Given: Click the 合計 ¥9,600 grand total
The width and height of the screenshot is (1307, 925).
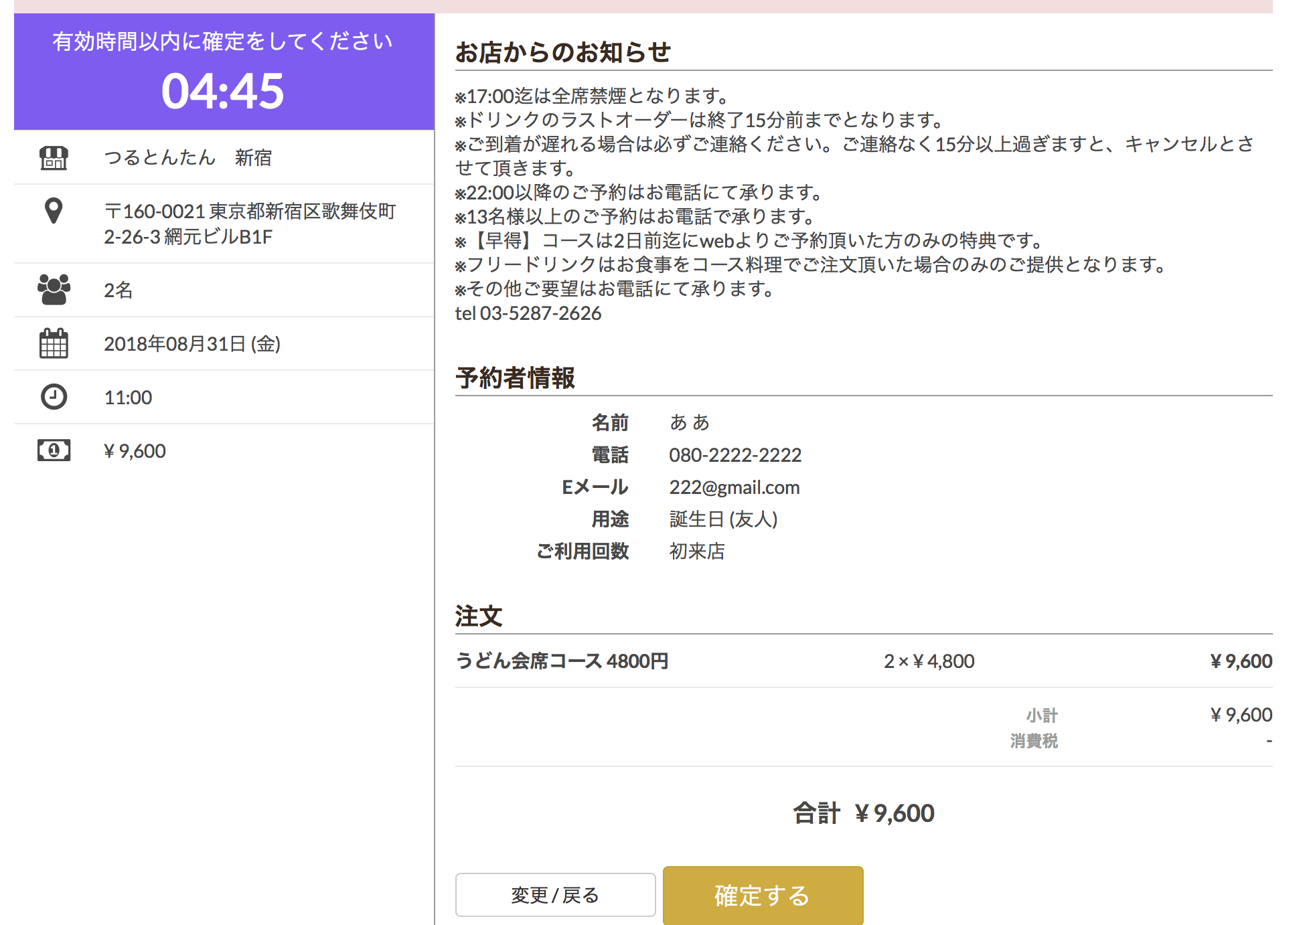Looking at the screenshot, I should click(864, 813).
